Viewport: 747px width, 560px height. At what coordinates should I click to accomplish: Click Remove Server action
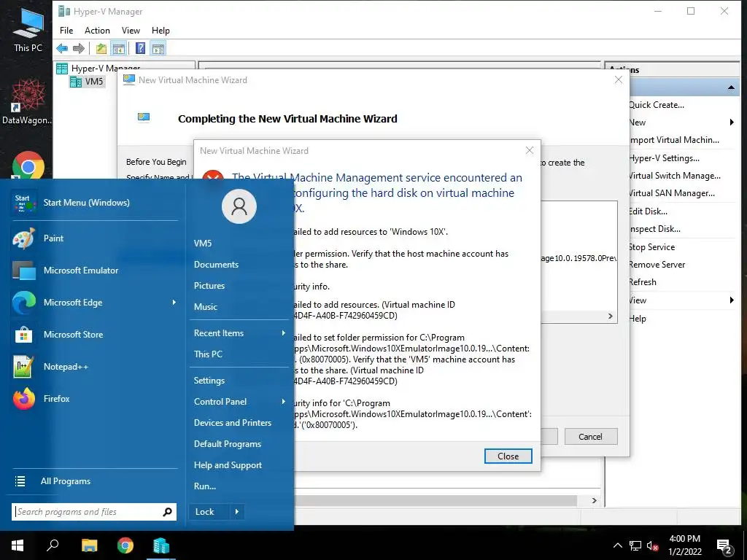coord(657,265)
